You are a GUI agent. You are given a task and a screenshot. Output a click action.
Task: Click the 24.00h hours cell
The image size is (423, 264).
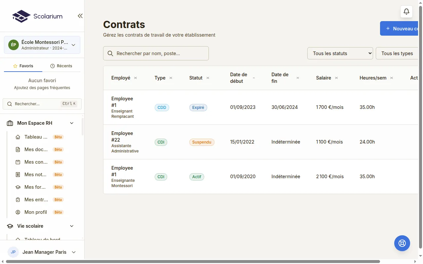[367, 142]
